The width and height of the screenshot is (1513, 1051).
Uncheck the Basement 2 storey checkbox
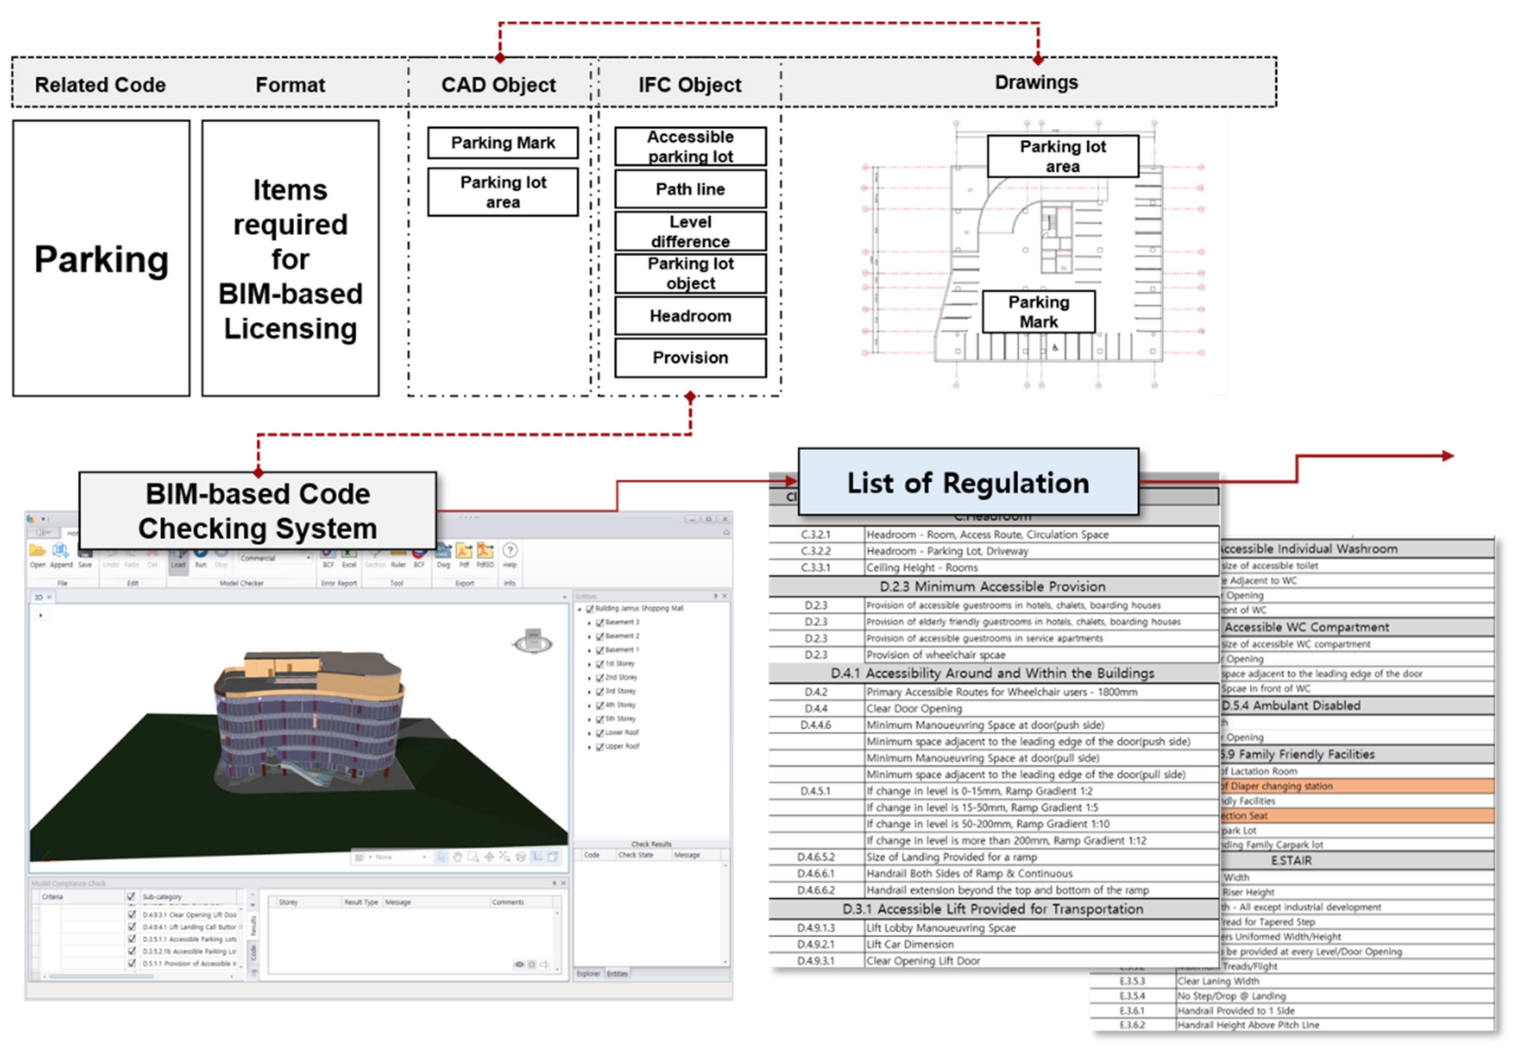[600, 636]
